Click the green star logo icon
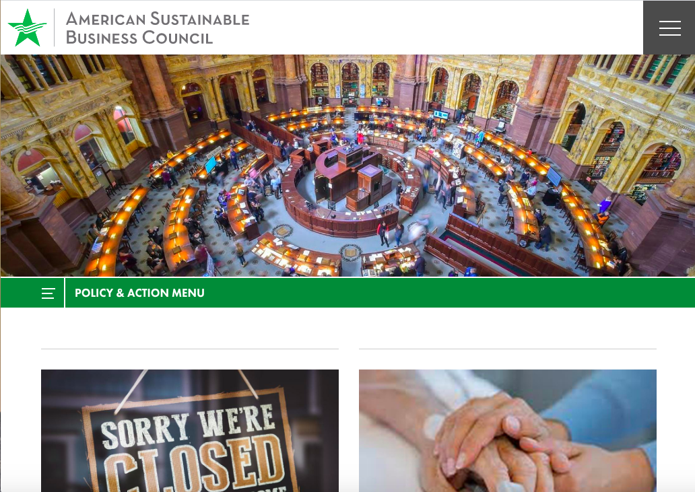 (27, 28)
